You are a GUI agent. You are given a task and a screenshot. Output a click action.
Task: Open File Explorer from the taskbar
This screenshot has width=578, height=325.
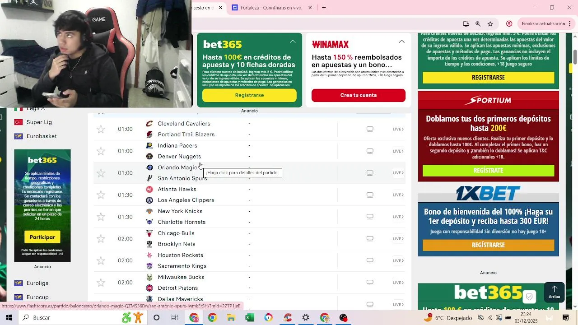(x=231, y=318)
